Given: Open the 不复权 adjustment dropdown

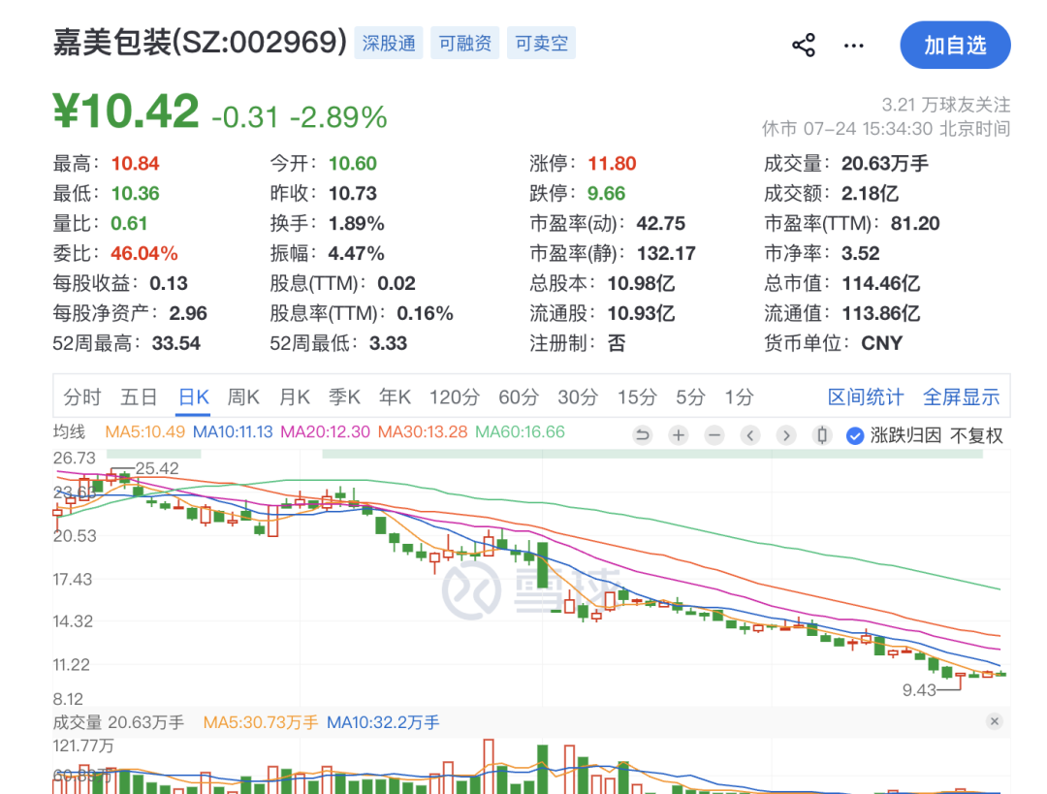Looking at the screenshot, I should pyautogui.click(x=976, y=436).
